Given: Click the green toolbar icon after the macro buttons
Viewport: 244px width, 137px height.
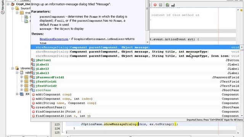Looking at the screenshot, I should point(167,5).
